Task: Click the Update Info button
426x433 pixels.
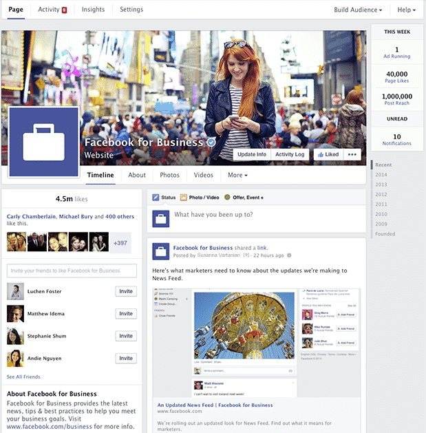Action: [252, 155]
